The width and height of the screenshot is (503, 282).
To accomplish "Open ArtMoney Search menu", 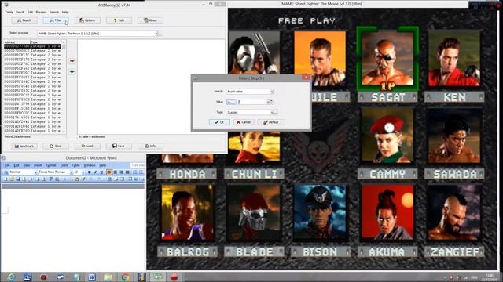I will [54, 13].
